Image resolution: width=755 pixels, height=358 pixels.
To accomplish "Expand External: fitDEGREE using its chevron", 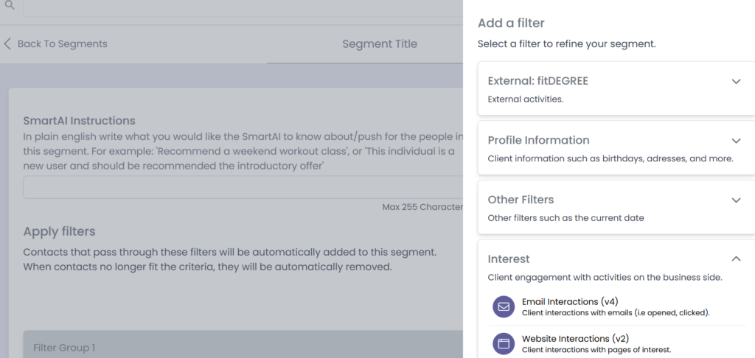I will tap(736, 81).
